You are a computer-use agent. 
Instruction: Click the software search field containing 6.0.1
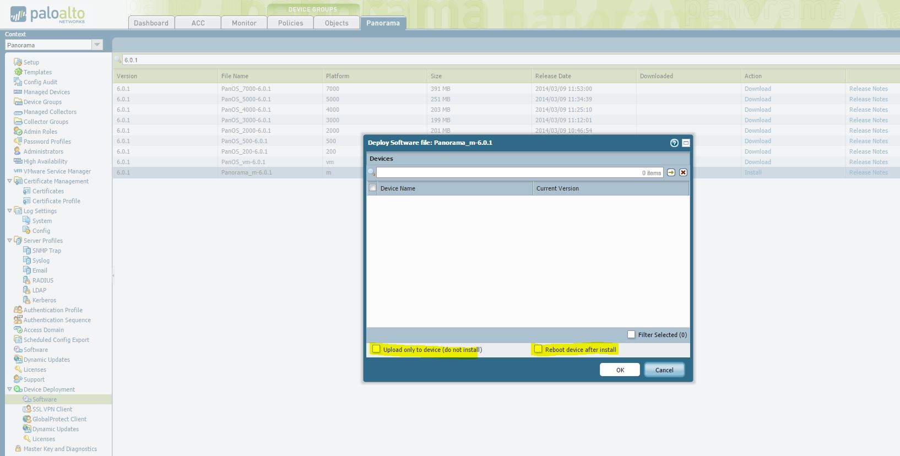click(x=511, y=60)
